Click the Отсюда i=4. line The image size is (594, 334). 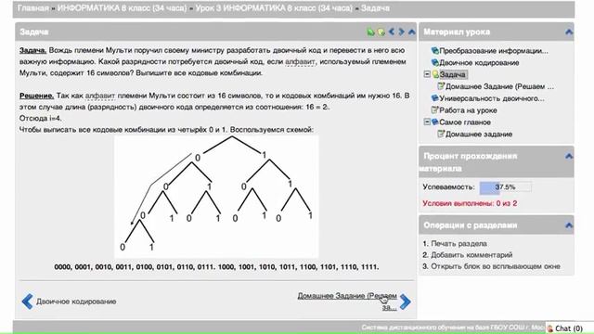click(41, 119)
